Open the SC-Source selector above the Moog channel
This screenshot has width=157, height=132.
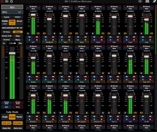coord(130,46)
